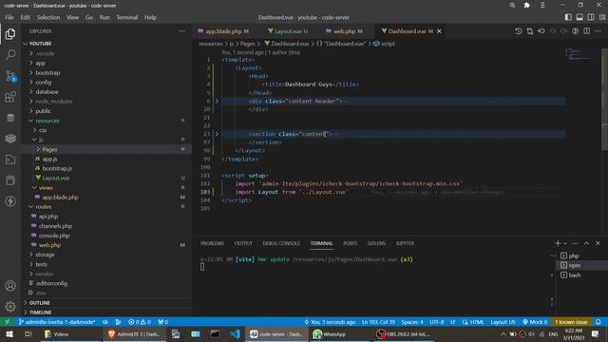Click customize layout icon in title bar
The image size is (608, 342).
point(602,17)
